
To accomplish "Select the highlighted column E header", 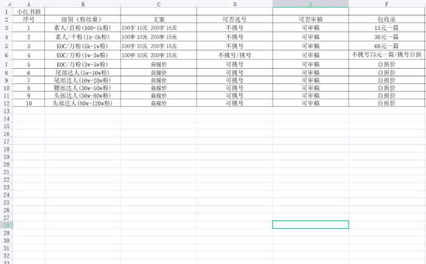I will coord(310,4).
